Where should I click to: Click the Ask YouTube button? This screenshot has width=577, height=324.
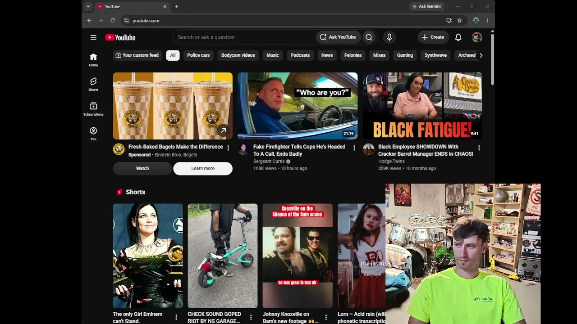338,37
